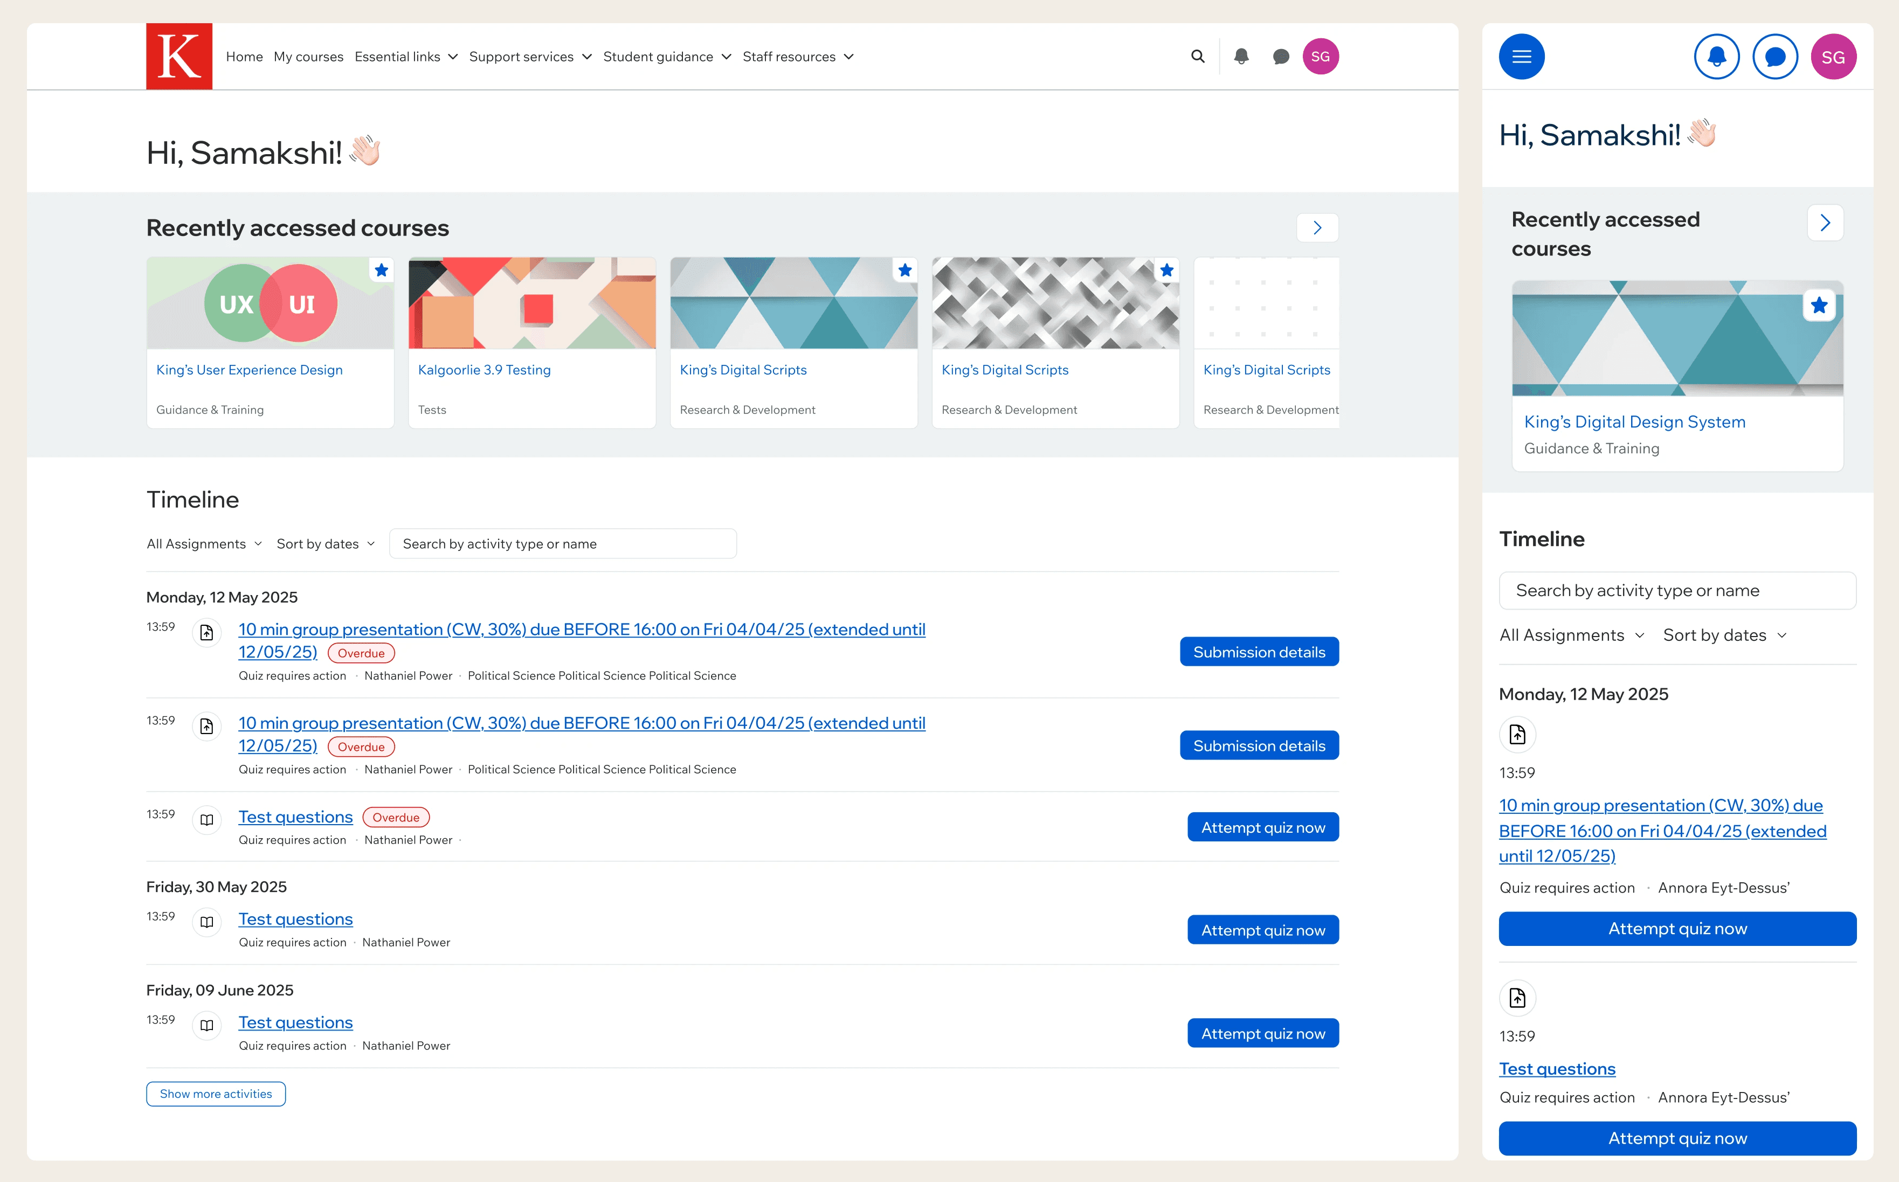Unstar King's User Experience Design course
1899x1182 pixels.
[381, 271]
